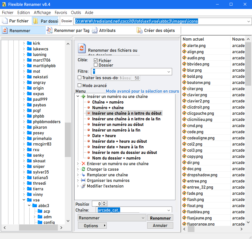Image resolution: width=252 pixels, height=239 pixels.
Task: Uncheck the Fichier target checkbox
Action: pyautogui.click(x=96, y=60)
